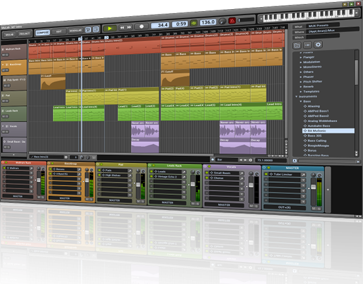Click the MASTER output button on Pad rack
Viewport: 363px width, 284px height.
(114, 200)
